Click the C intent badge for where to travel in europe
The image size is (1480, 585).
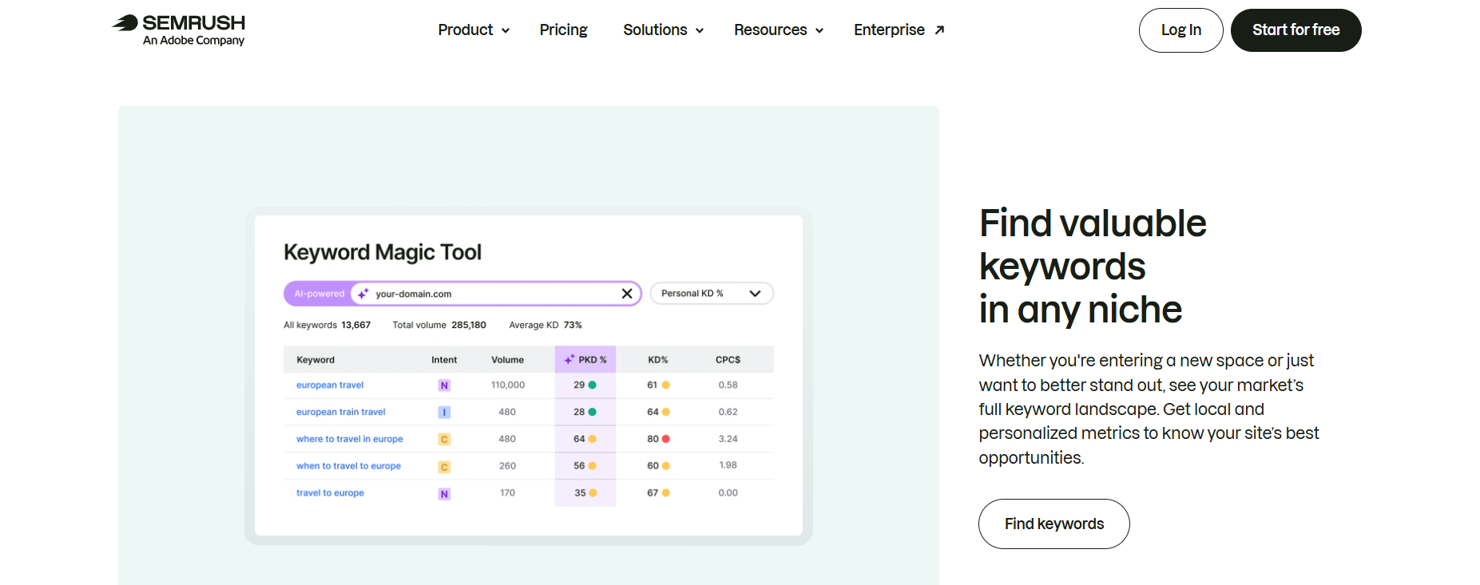[444, 440]
